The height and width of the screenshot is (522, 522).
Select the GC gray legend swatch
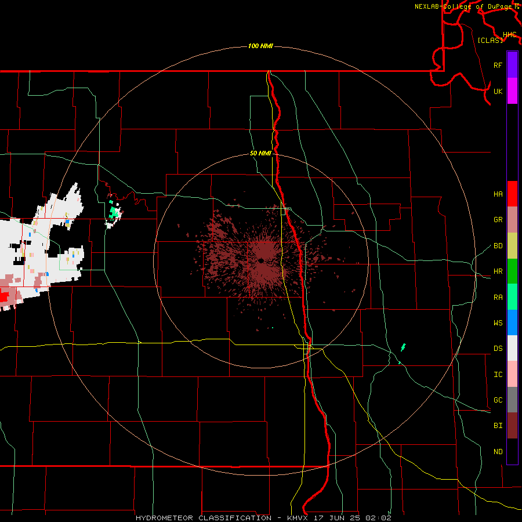(512, 400)
